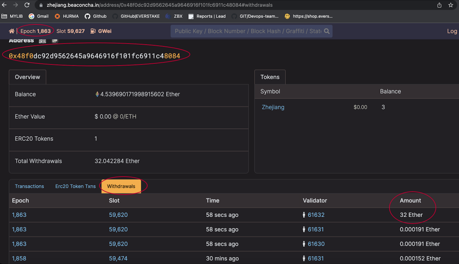Switch to the Transactions tab
459x264 pixels.
pyautogui.click(x=29, y=186)
